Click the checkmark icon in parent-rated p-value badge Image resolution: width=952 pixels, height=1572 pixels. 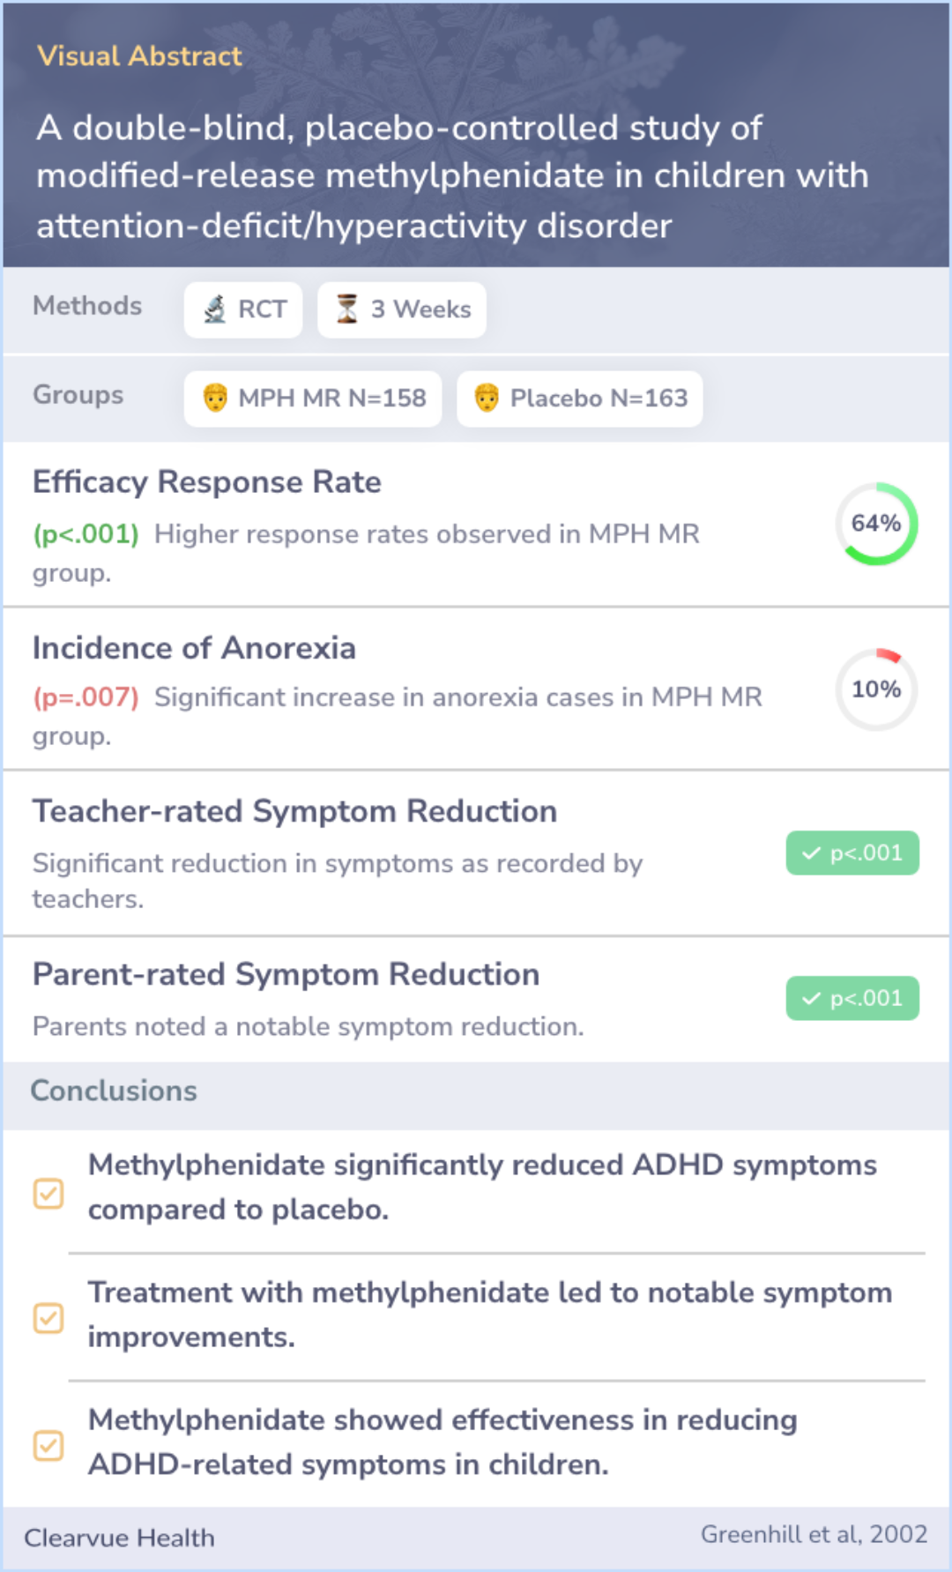(811, 999)
